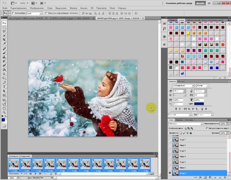The image size is (231, 180).
Task: Open the Файл menu
Action: click(5, 8)
